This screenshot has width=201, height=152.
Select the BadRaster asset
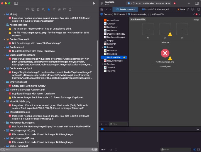[x=112, y=27]
